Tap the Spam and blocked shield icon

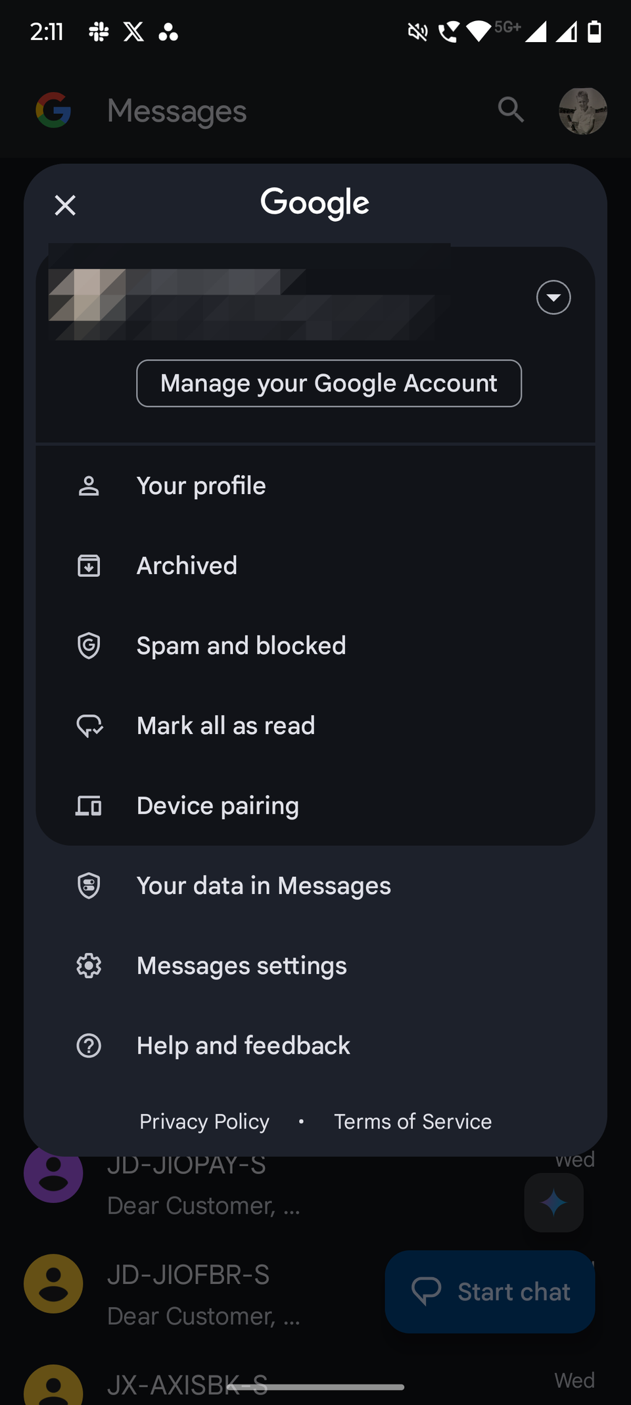pos(89,646)
